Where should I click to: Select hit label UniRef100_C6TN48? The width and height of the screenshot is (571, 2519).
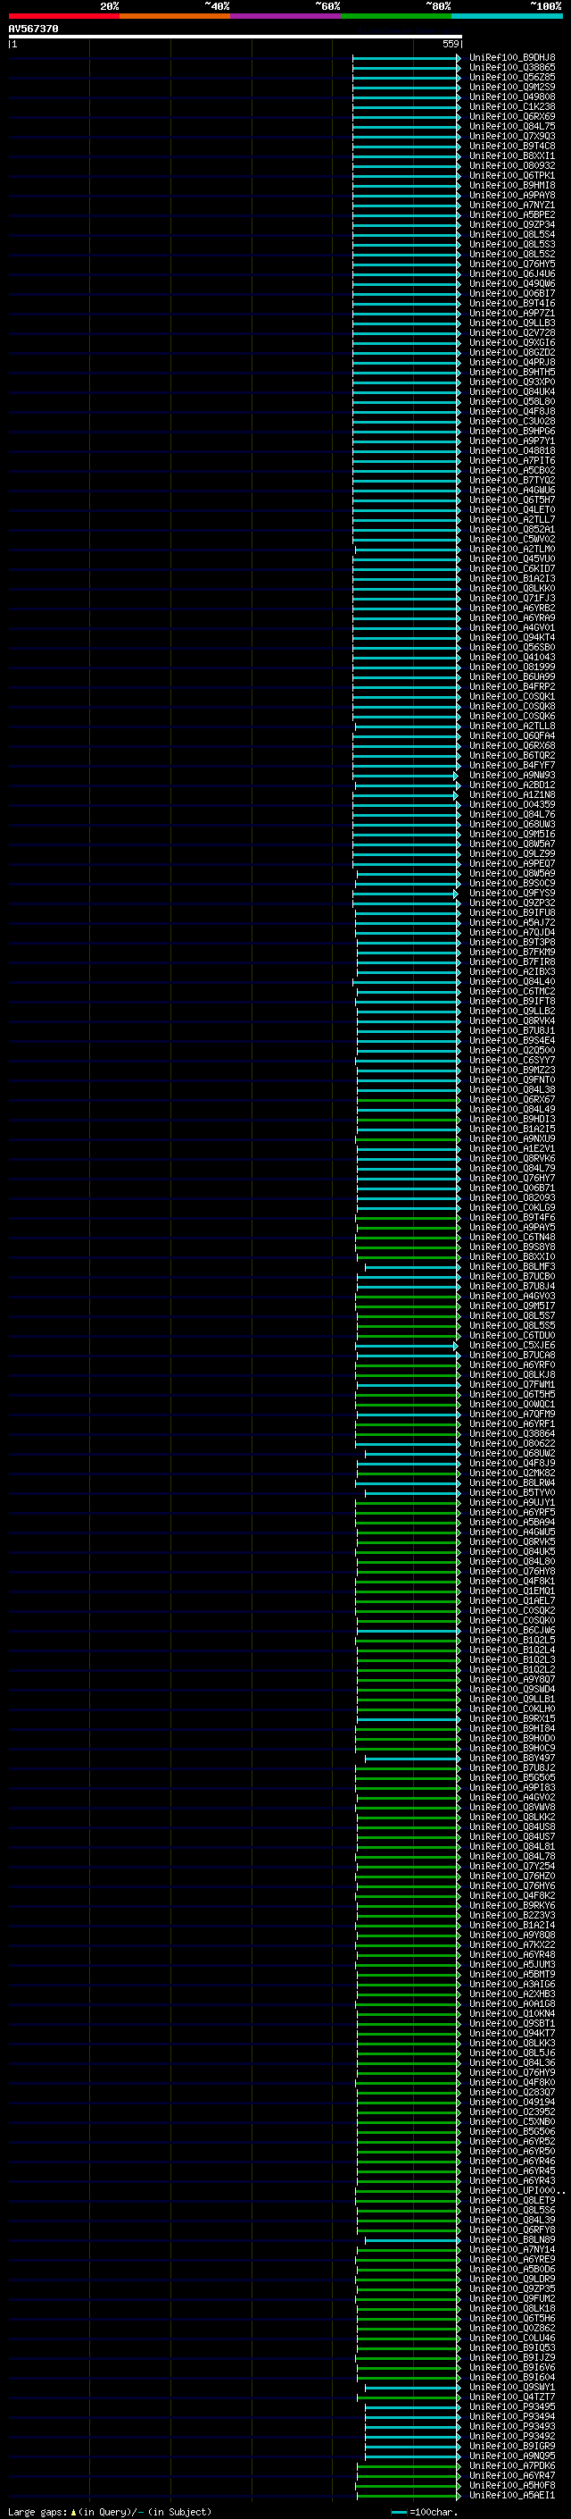tap(512, 1237)
